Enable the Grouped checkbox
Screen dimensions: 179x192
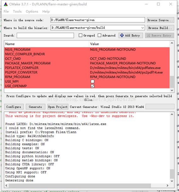tap(80, 35)
